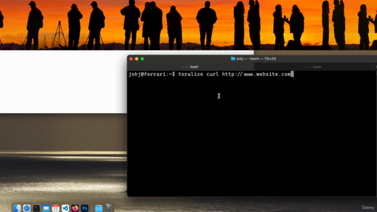
Task: Open the blue folder in dock
Action: tap(98, 208)
